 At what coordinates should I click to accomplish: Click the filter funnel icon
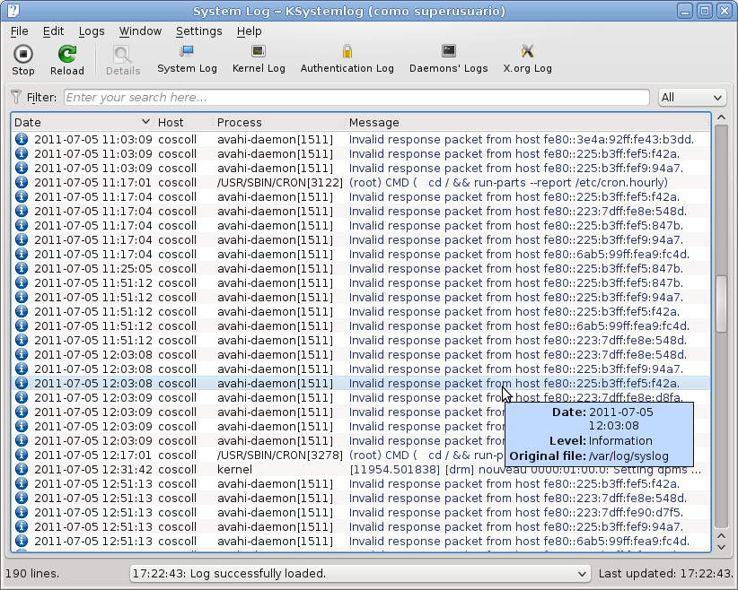tap(16, 97)
